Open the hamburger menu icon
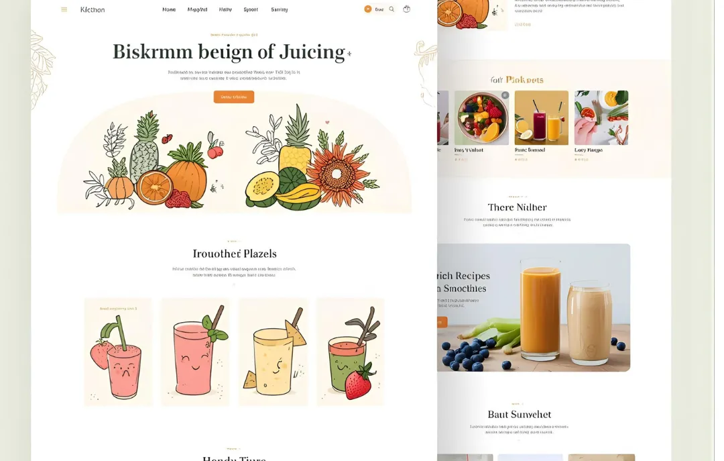 64,9
